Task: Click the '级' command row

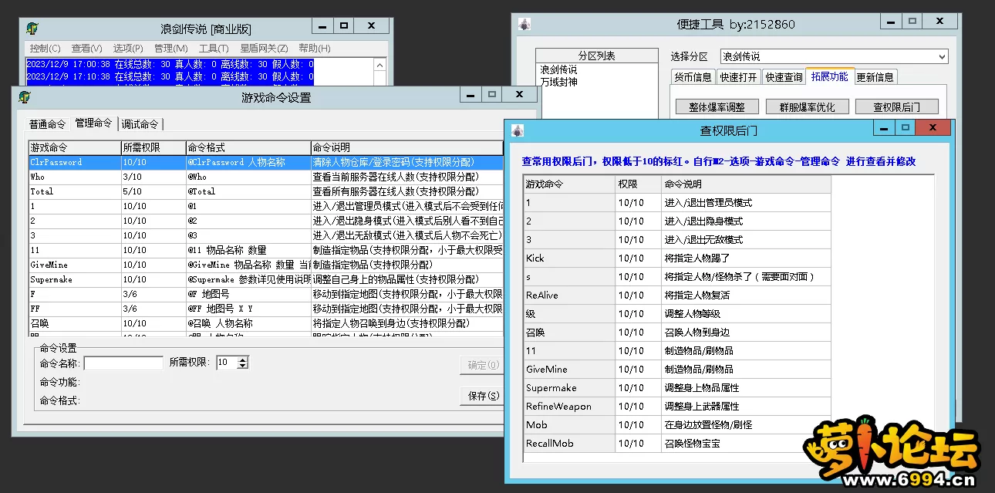Action: (x=677, y=314)
